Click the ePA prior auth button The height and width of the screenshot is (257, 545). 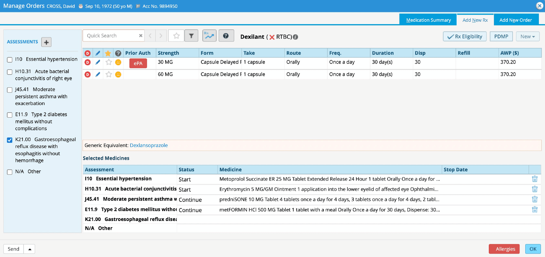point(138,63)
